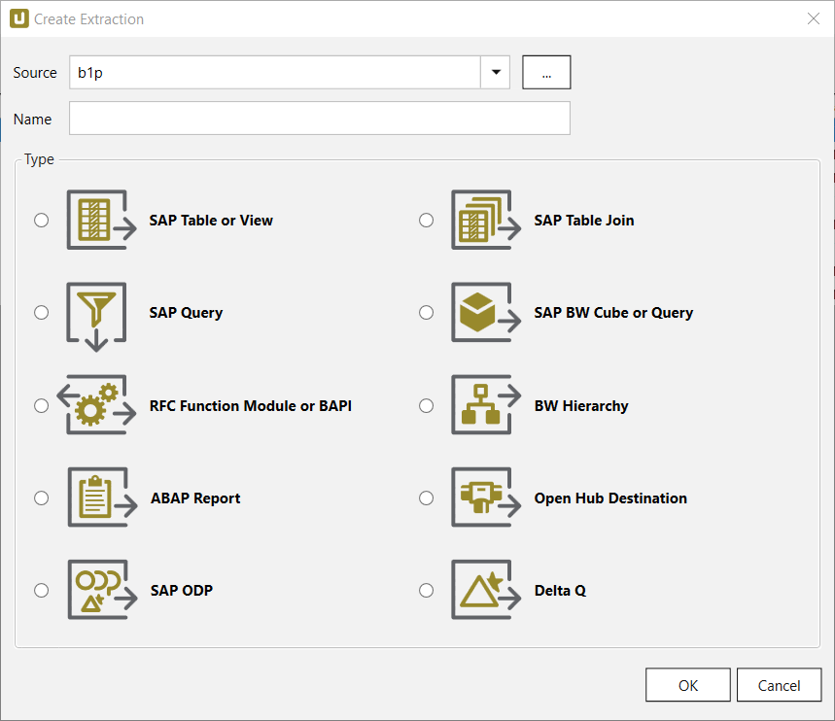Select the SAP ODP radio button
The image size is (835, 721).
pos(42,590)
